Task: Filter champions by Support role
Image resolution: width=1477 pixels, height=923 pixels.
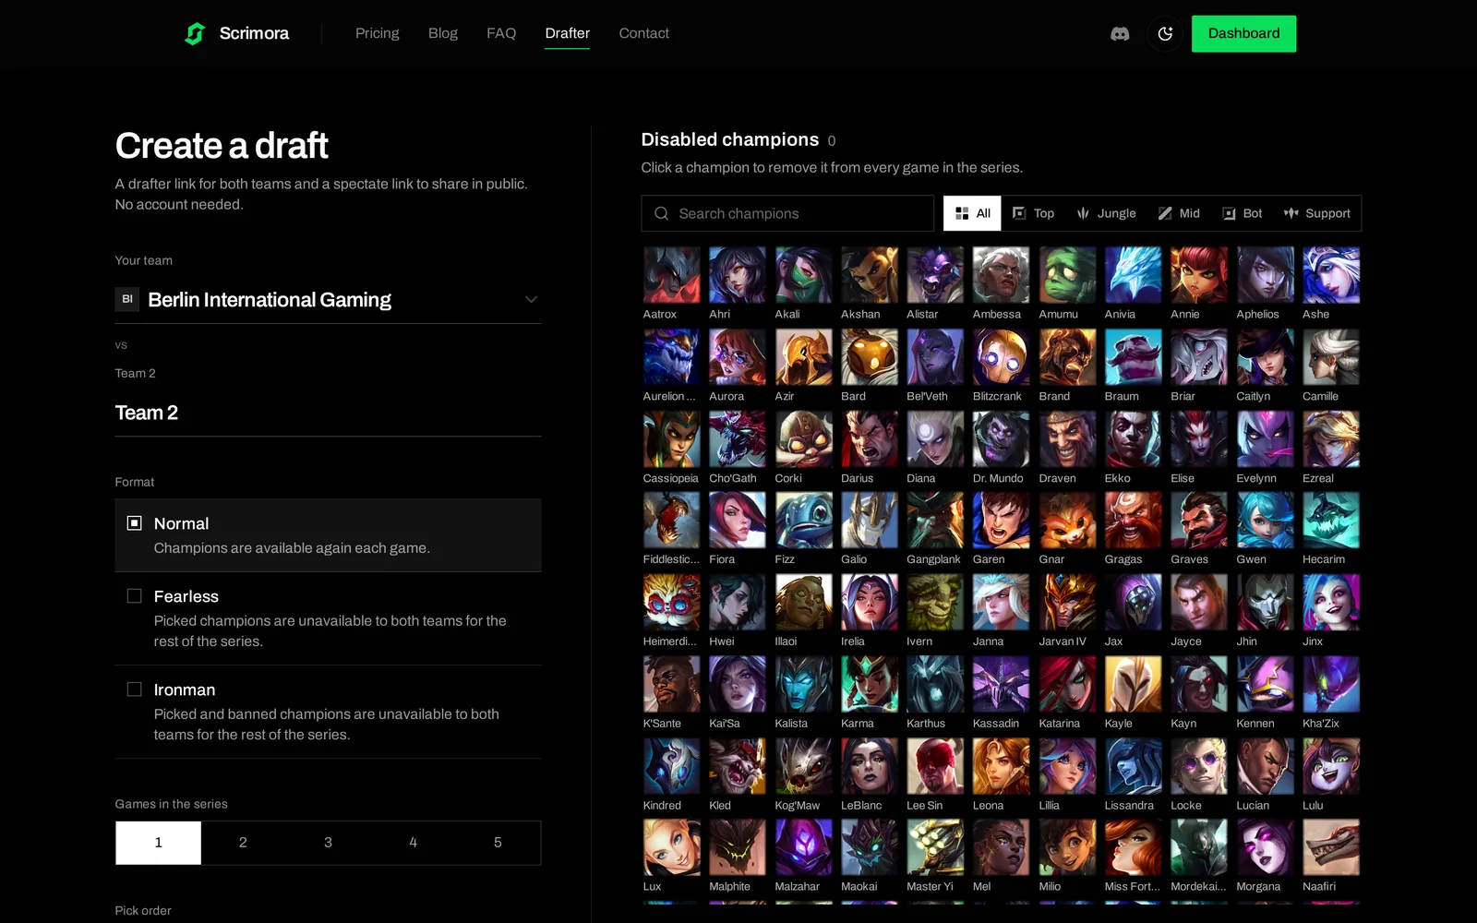Action: pos(1316,213)
